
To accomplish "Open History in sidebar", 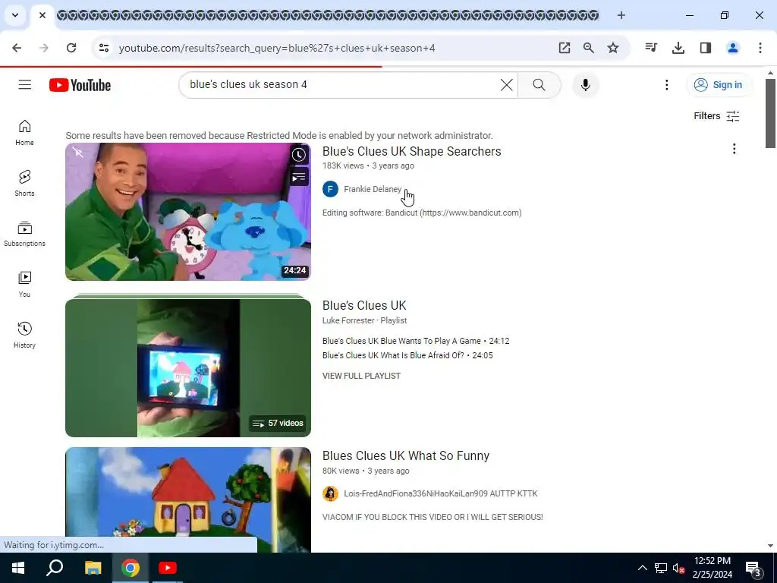I will 24,336.
